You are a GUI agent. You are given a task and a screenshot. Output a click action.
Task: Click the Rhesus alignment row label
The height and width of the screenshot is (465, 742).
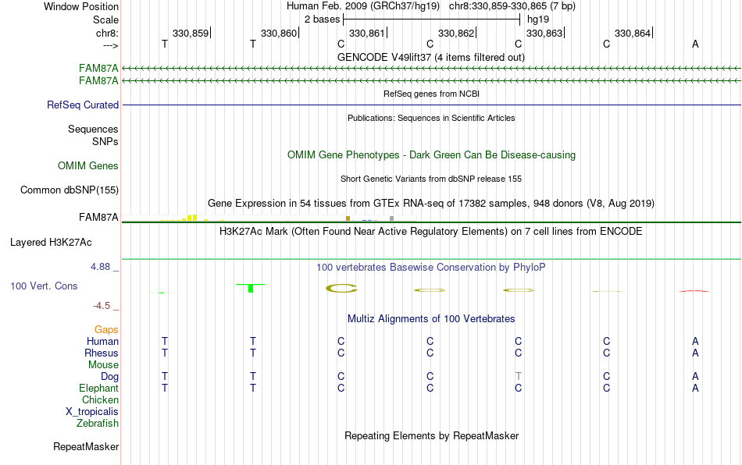point(102,353)
